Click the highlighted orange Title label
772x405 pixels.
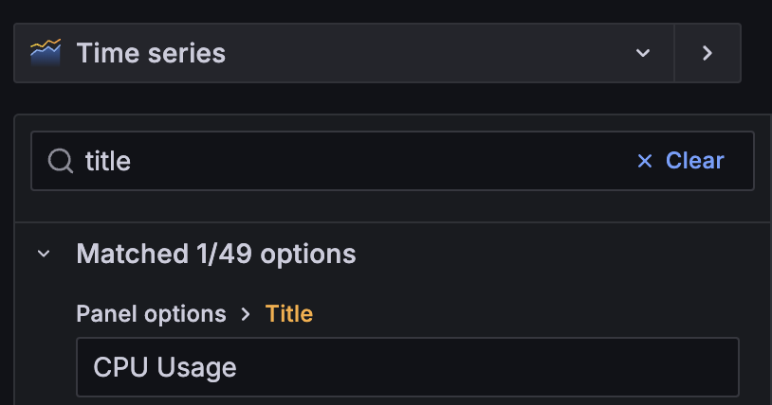point(288,313)
